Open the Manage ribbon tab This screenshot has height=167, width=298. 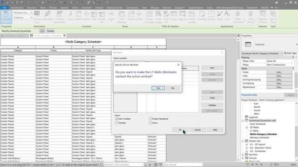click(155, 7)
